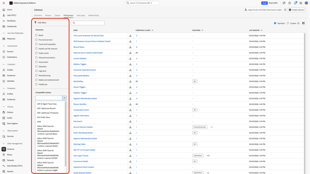Download the IdentityMap field group
The image size is (310, 174).
click(x=130, y=81)
